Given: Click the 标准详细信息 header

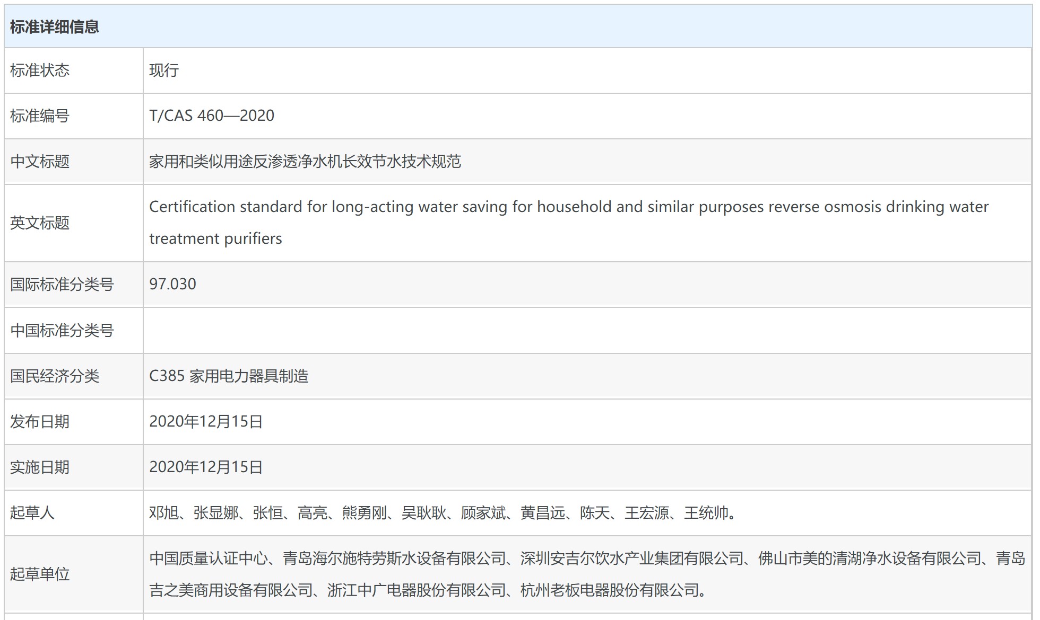Looking at the screenshot, I should click(x=54, y=27).
